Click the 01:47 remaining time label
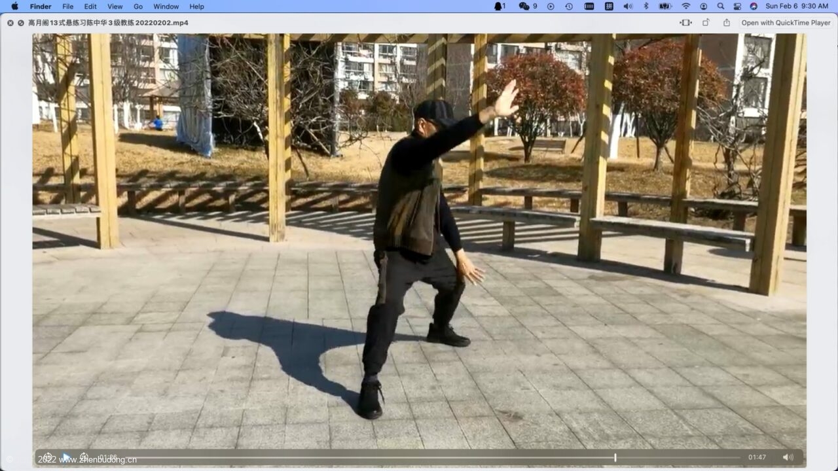The image size is (838, 471). click(757, 457)
